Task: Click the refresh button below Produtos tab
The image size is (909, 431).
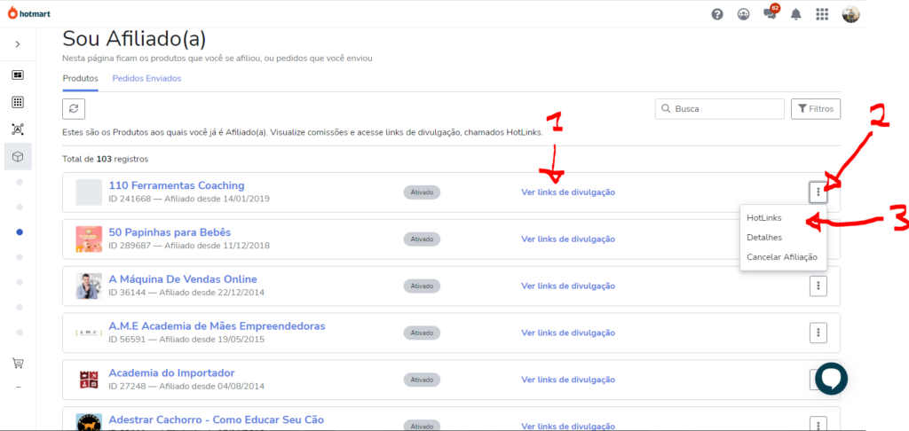Action: pyautogui.click(x=74, y=108)
